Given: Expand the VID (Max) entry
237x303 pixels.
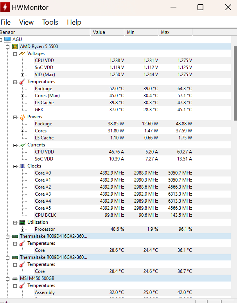Looking at the screenshot, I should [22, 75].
